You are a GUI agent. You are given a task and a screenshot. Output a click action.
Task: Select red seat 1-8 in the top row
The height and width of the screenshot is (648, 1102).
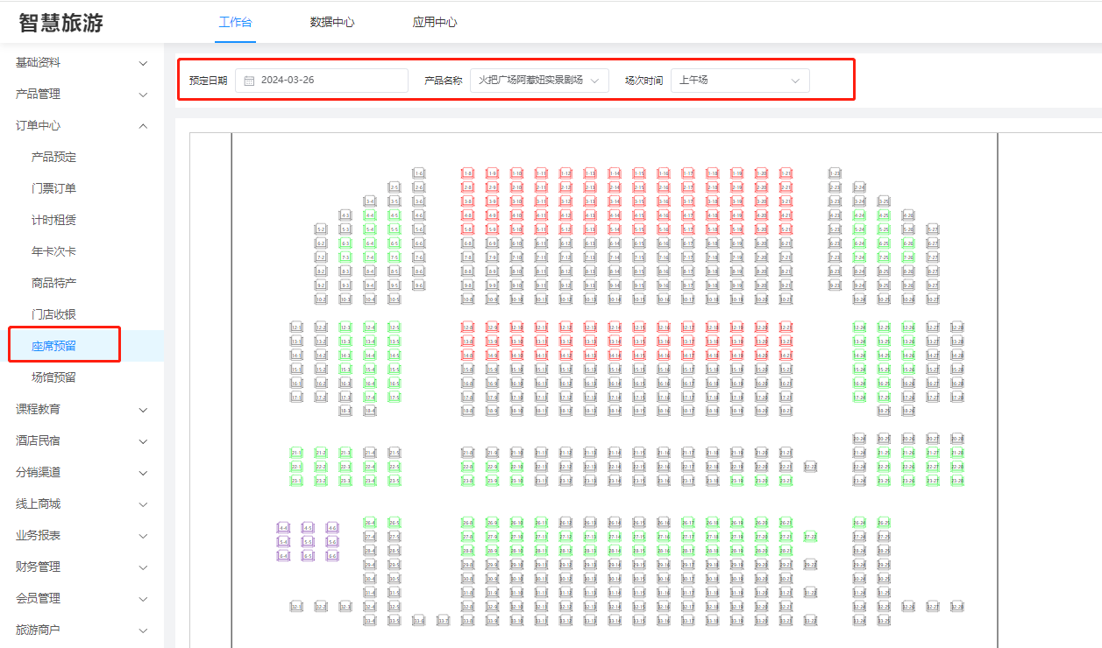[468, 173]
